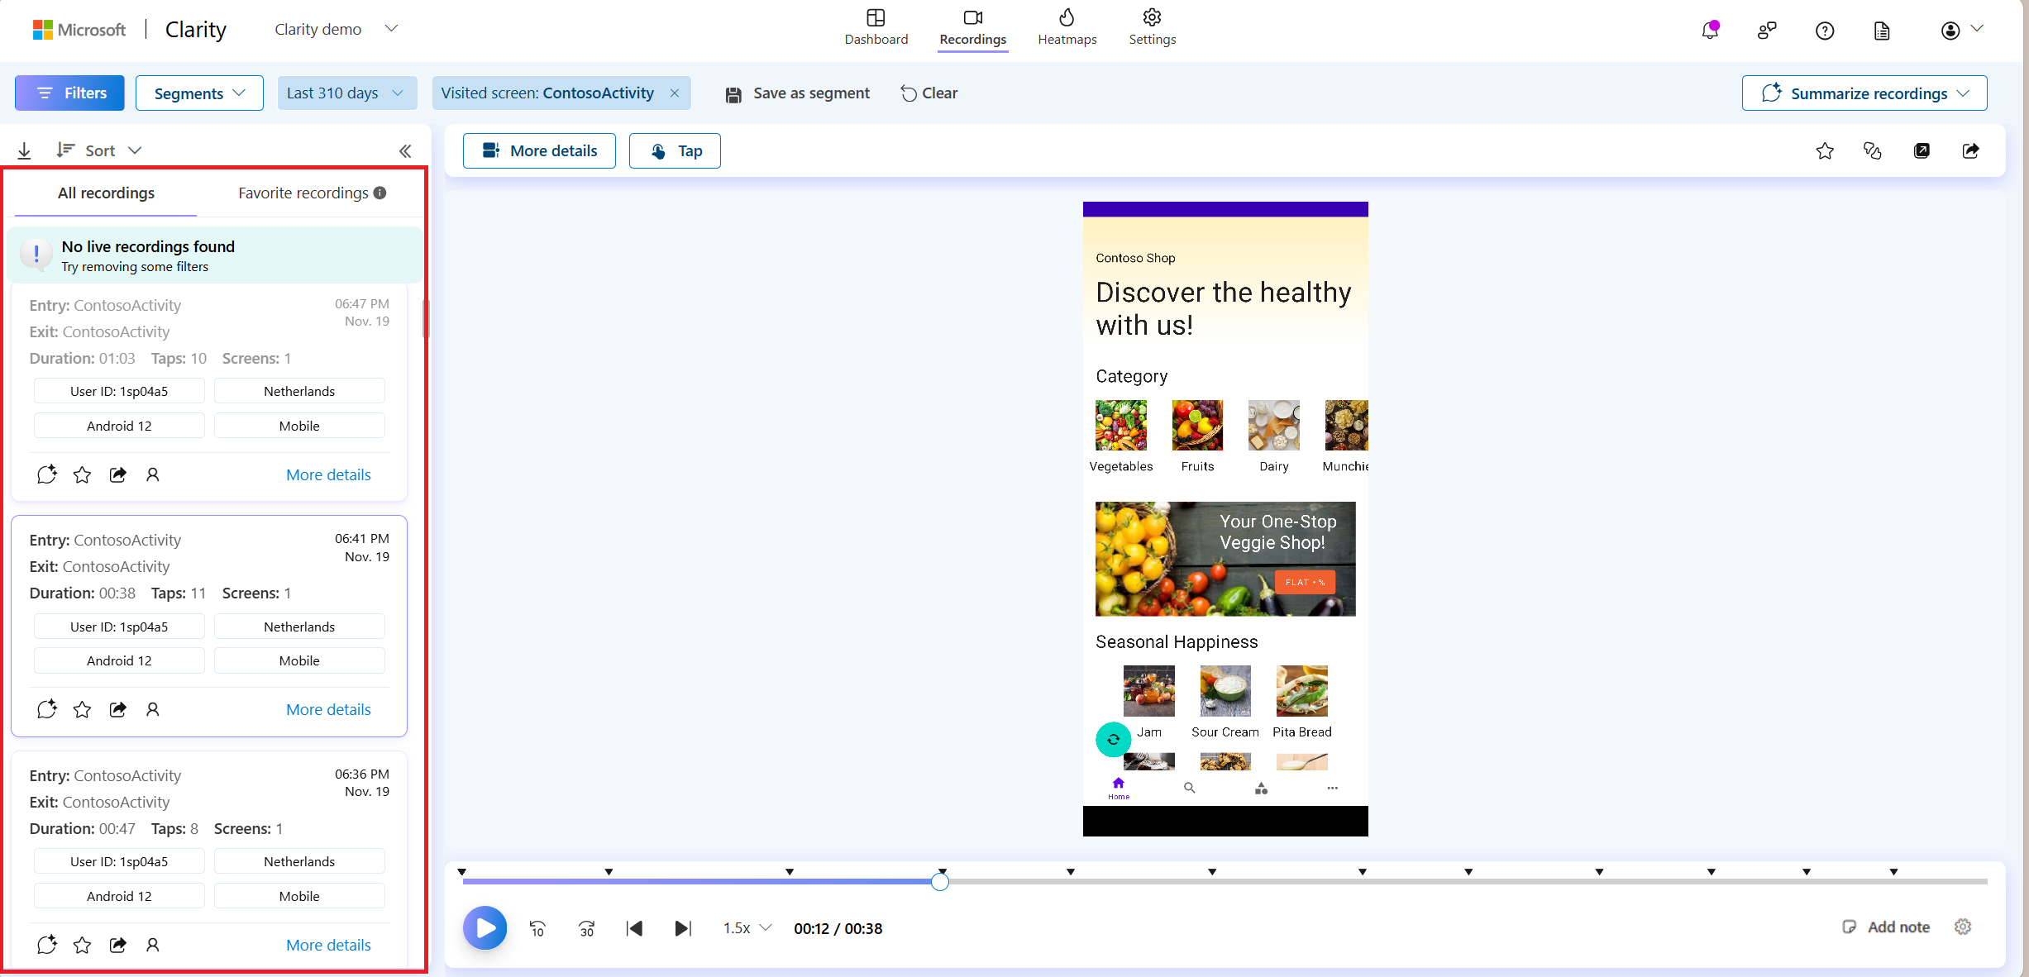Screen dimensions: 2029x977
Task: Star the 06:47 PM recording
Action: click(x=82, y=474)
